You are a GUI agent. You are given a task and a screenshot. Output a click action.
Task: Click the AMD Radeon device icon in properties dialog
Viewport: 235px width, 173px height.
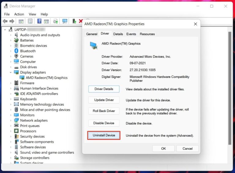pos(94,45)
